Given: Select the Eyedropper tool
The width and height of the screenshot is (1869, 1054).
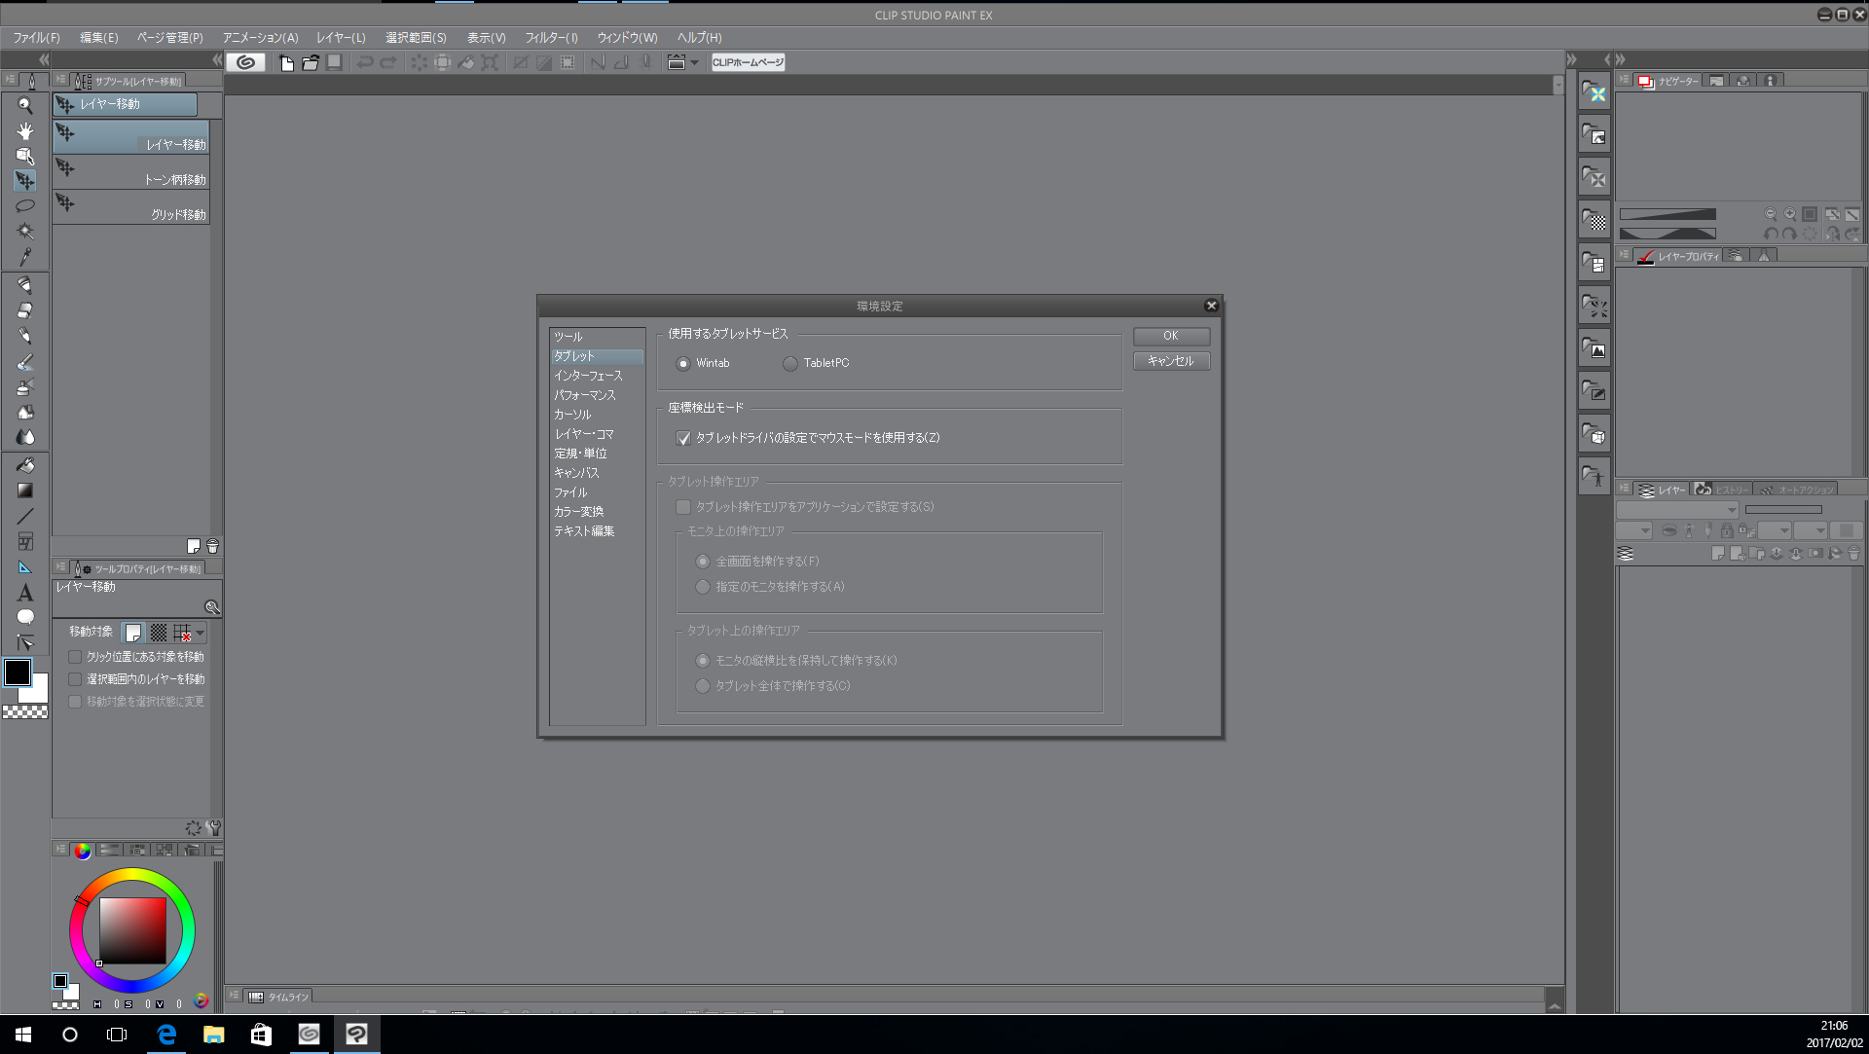Looking at the screenshot, I should [x=25, y=257].
